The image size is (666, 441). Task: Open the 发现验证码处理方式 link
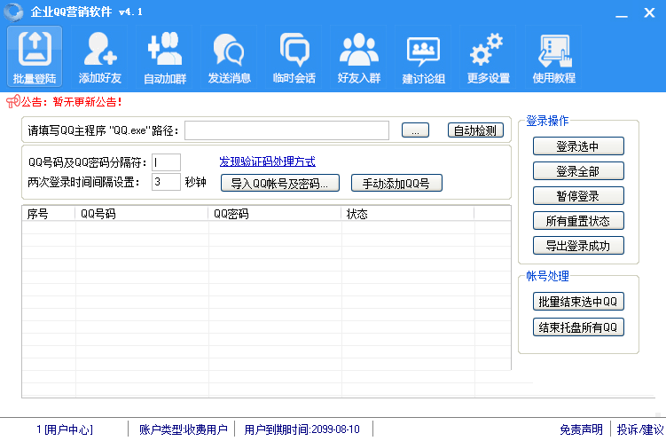[267, 161]
